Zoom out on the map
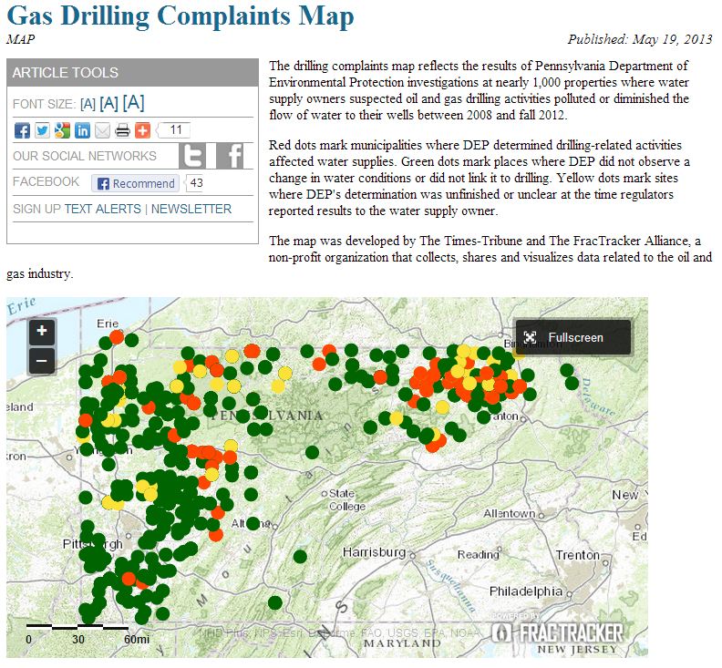 click(42, 361)
